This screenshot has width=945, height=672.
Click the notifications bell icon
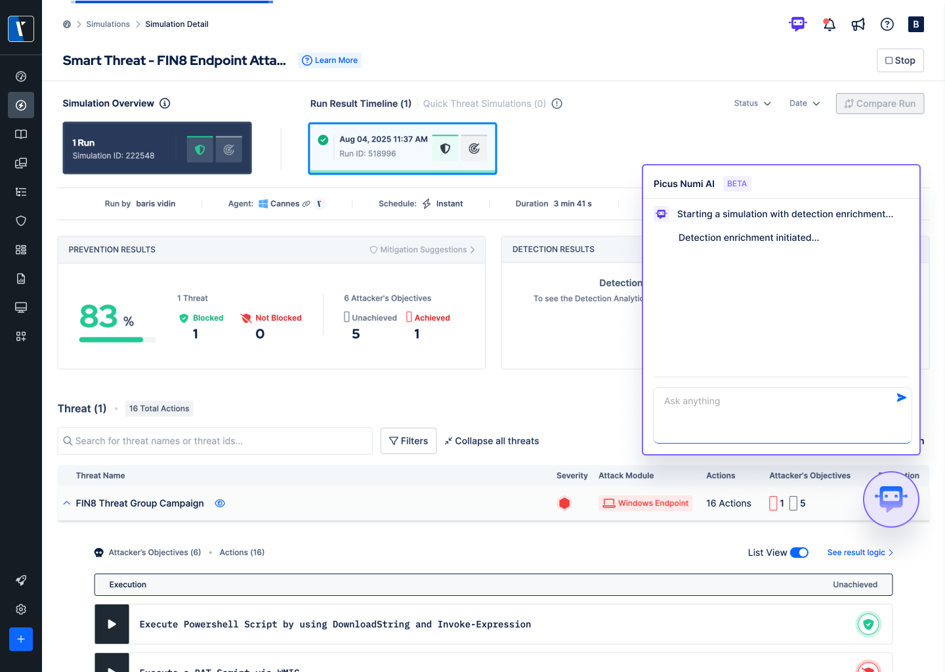[x=829, y=24]
